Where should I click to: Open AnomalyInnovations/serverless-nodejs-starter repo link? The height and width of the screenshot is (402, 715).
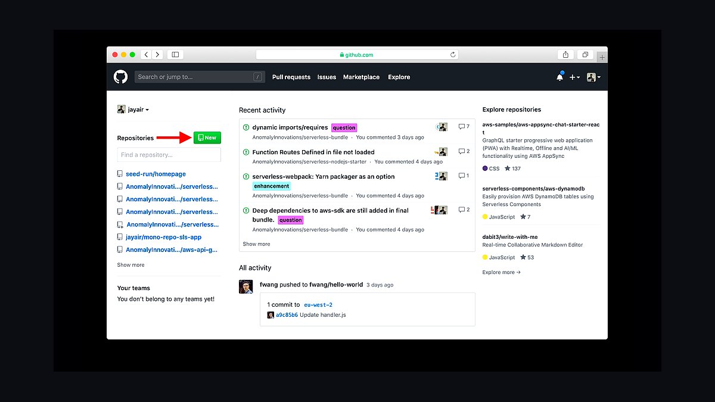[x=310, y=161]
